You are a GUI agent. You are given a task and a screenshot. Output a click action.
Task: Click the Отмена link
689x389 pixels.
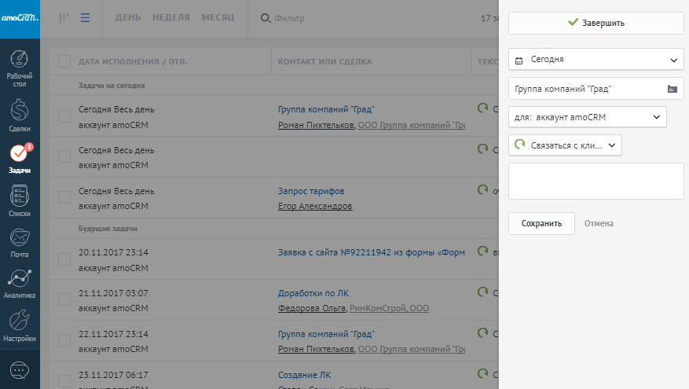click(599, 223)
